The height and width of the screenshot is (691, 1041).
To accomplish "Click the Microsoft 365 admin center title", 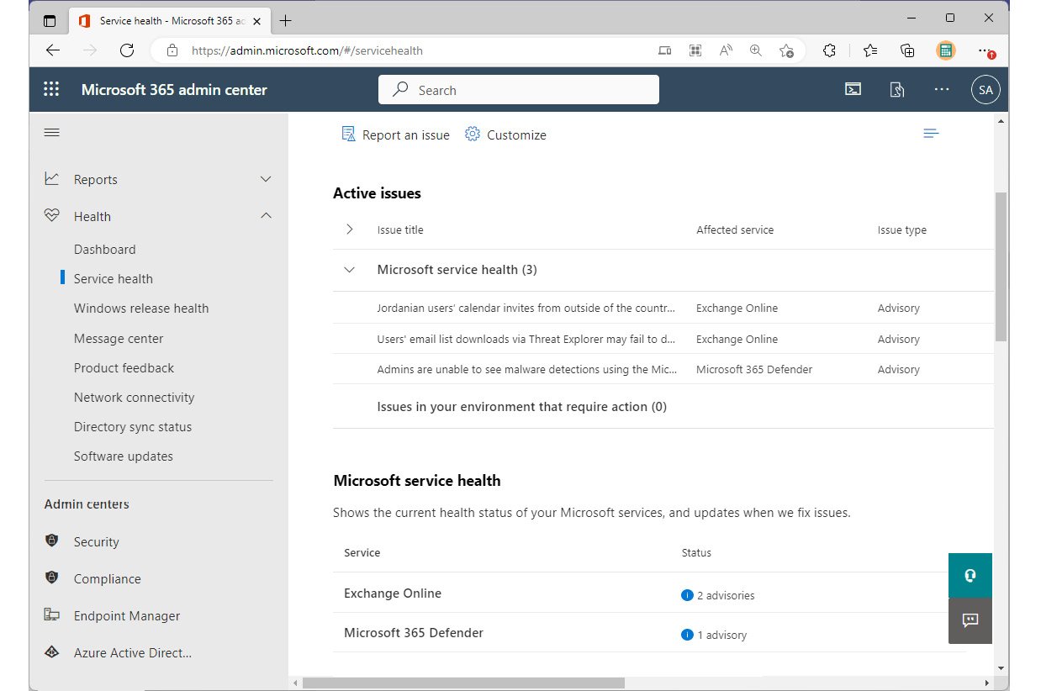I will pyautogui.click(x=174, y=90).
